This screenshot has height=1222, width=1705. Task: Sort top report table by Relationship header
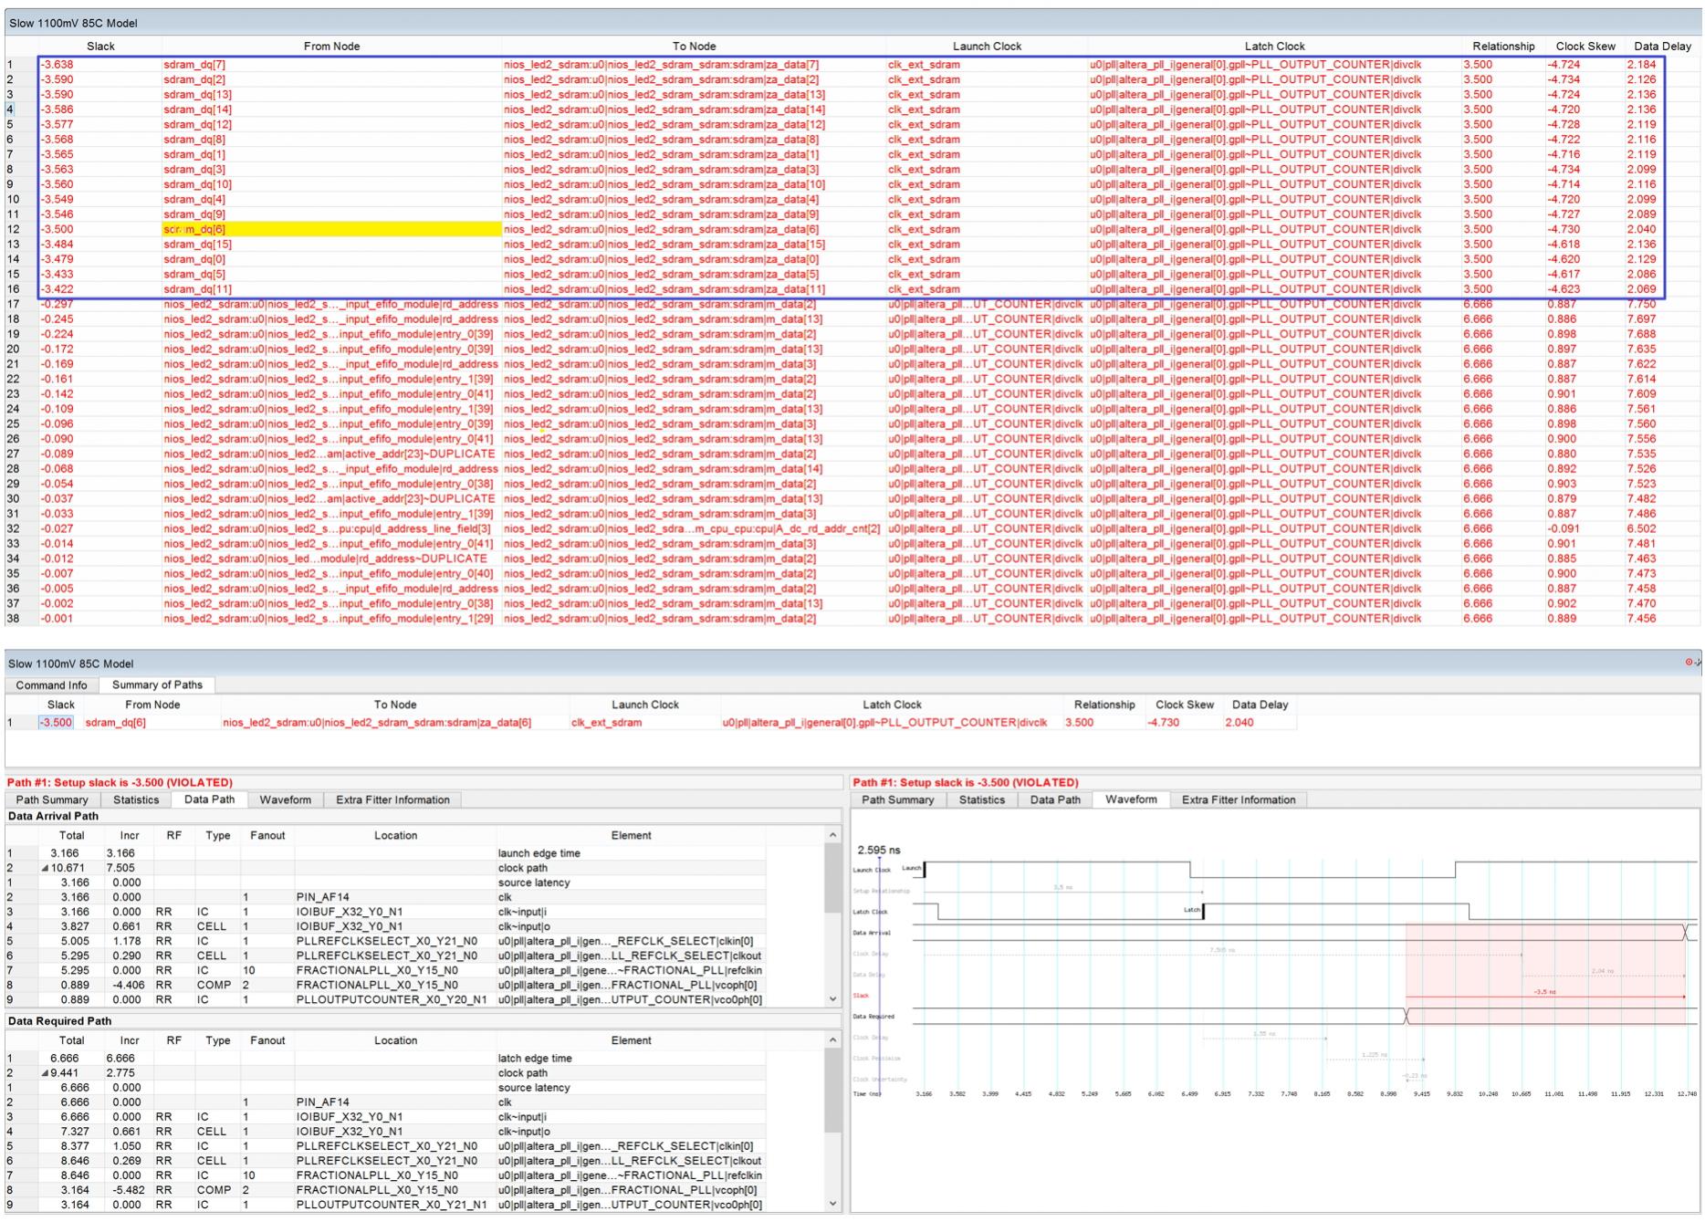coord(1503,47)
